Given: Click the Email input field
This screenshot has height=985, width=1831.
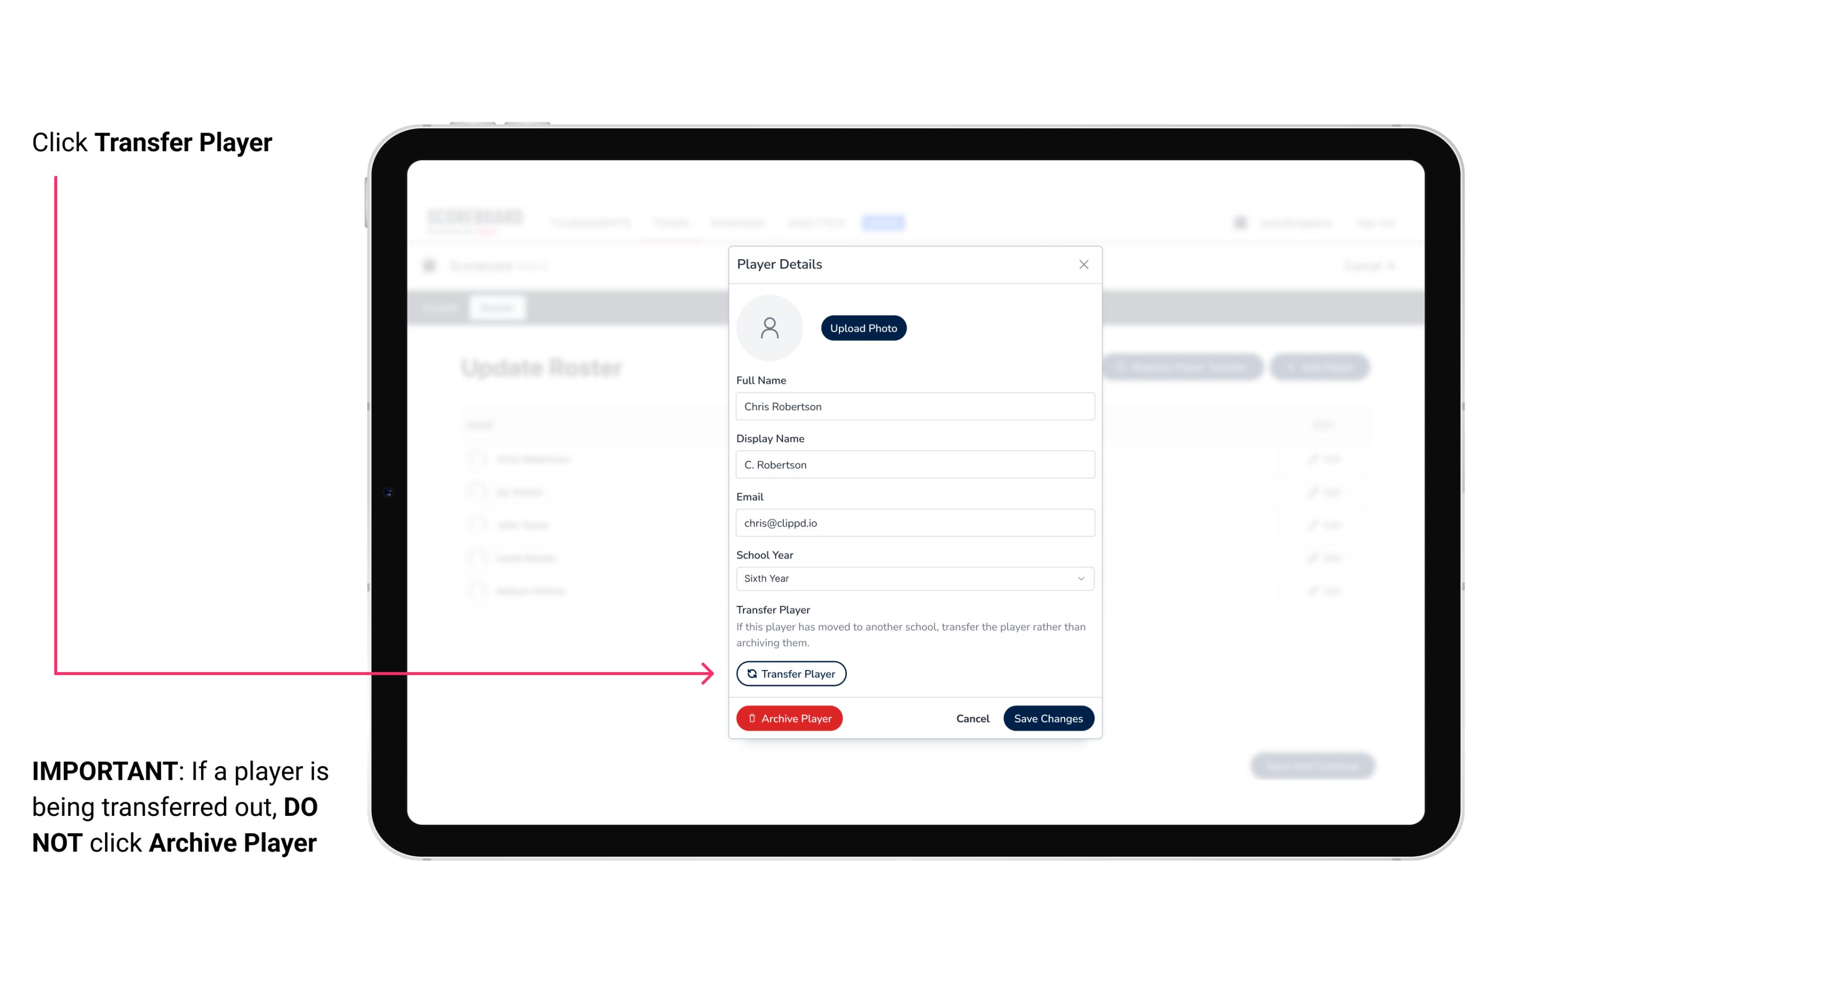Looking at the screenshot, I should point(914,522).
